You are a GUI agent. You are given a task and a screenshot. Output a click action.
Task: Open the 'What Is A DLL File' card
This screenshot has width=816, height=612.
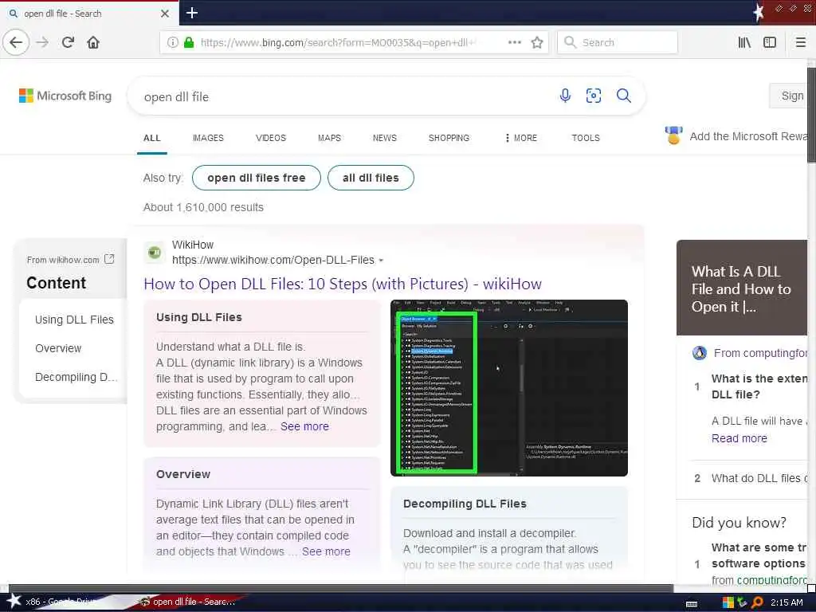[742, 288]
